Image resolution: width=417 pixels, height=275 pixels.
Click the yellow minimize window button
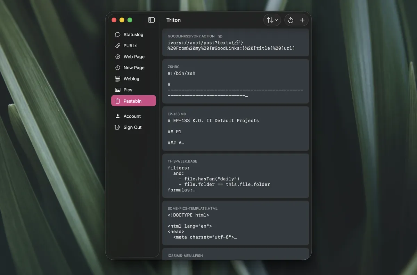tap(122, 20)
